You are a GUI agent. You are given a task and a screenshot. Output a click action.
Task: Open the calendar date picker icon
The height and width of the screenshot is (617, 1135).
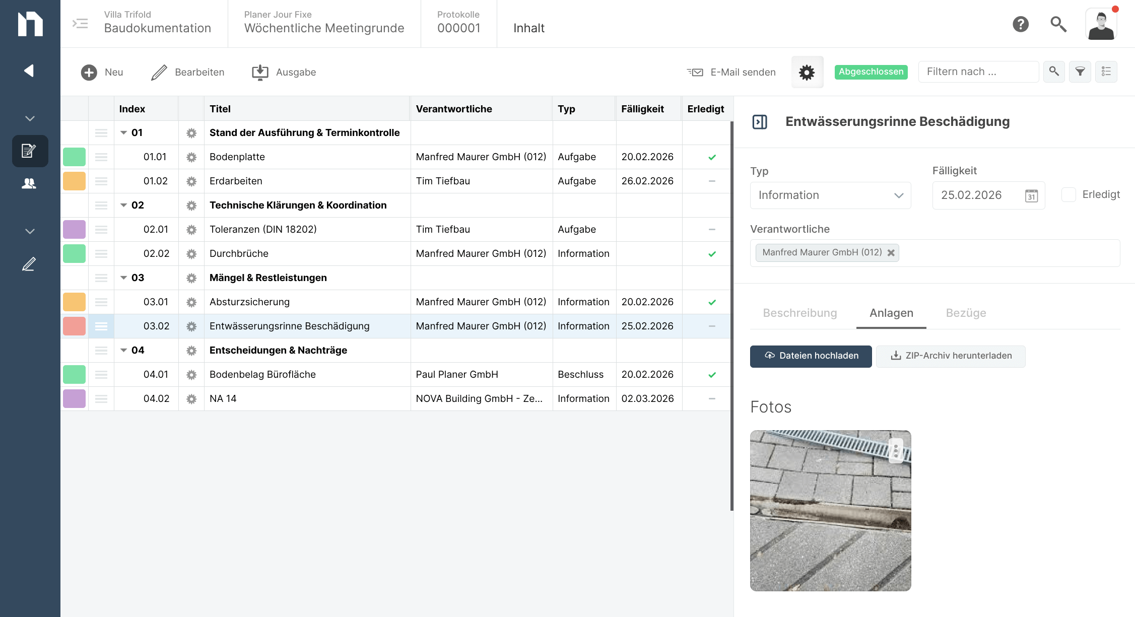pyautogui.click(x=1031, y=195)
